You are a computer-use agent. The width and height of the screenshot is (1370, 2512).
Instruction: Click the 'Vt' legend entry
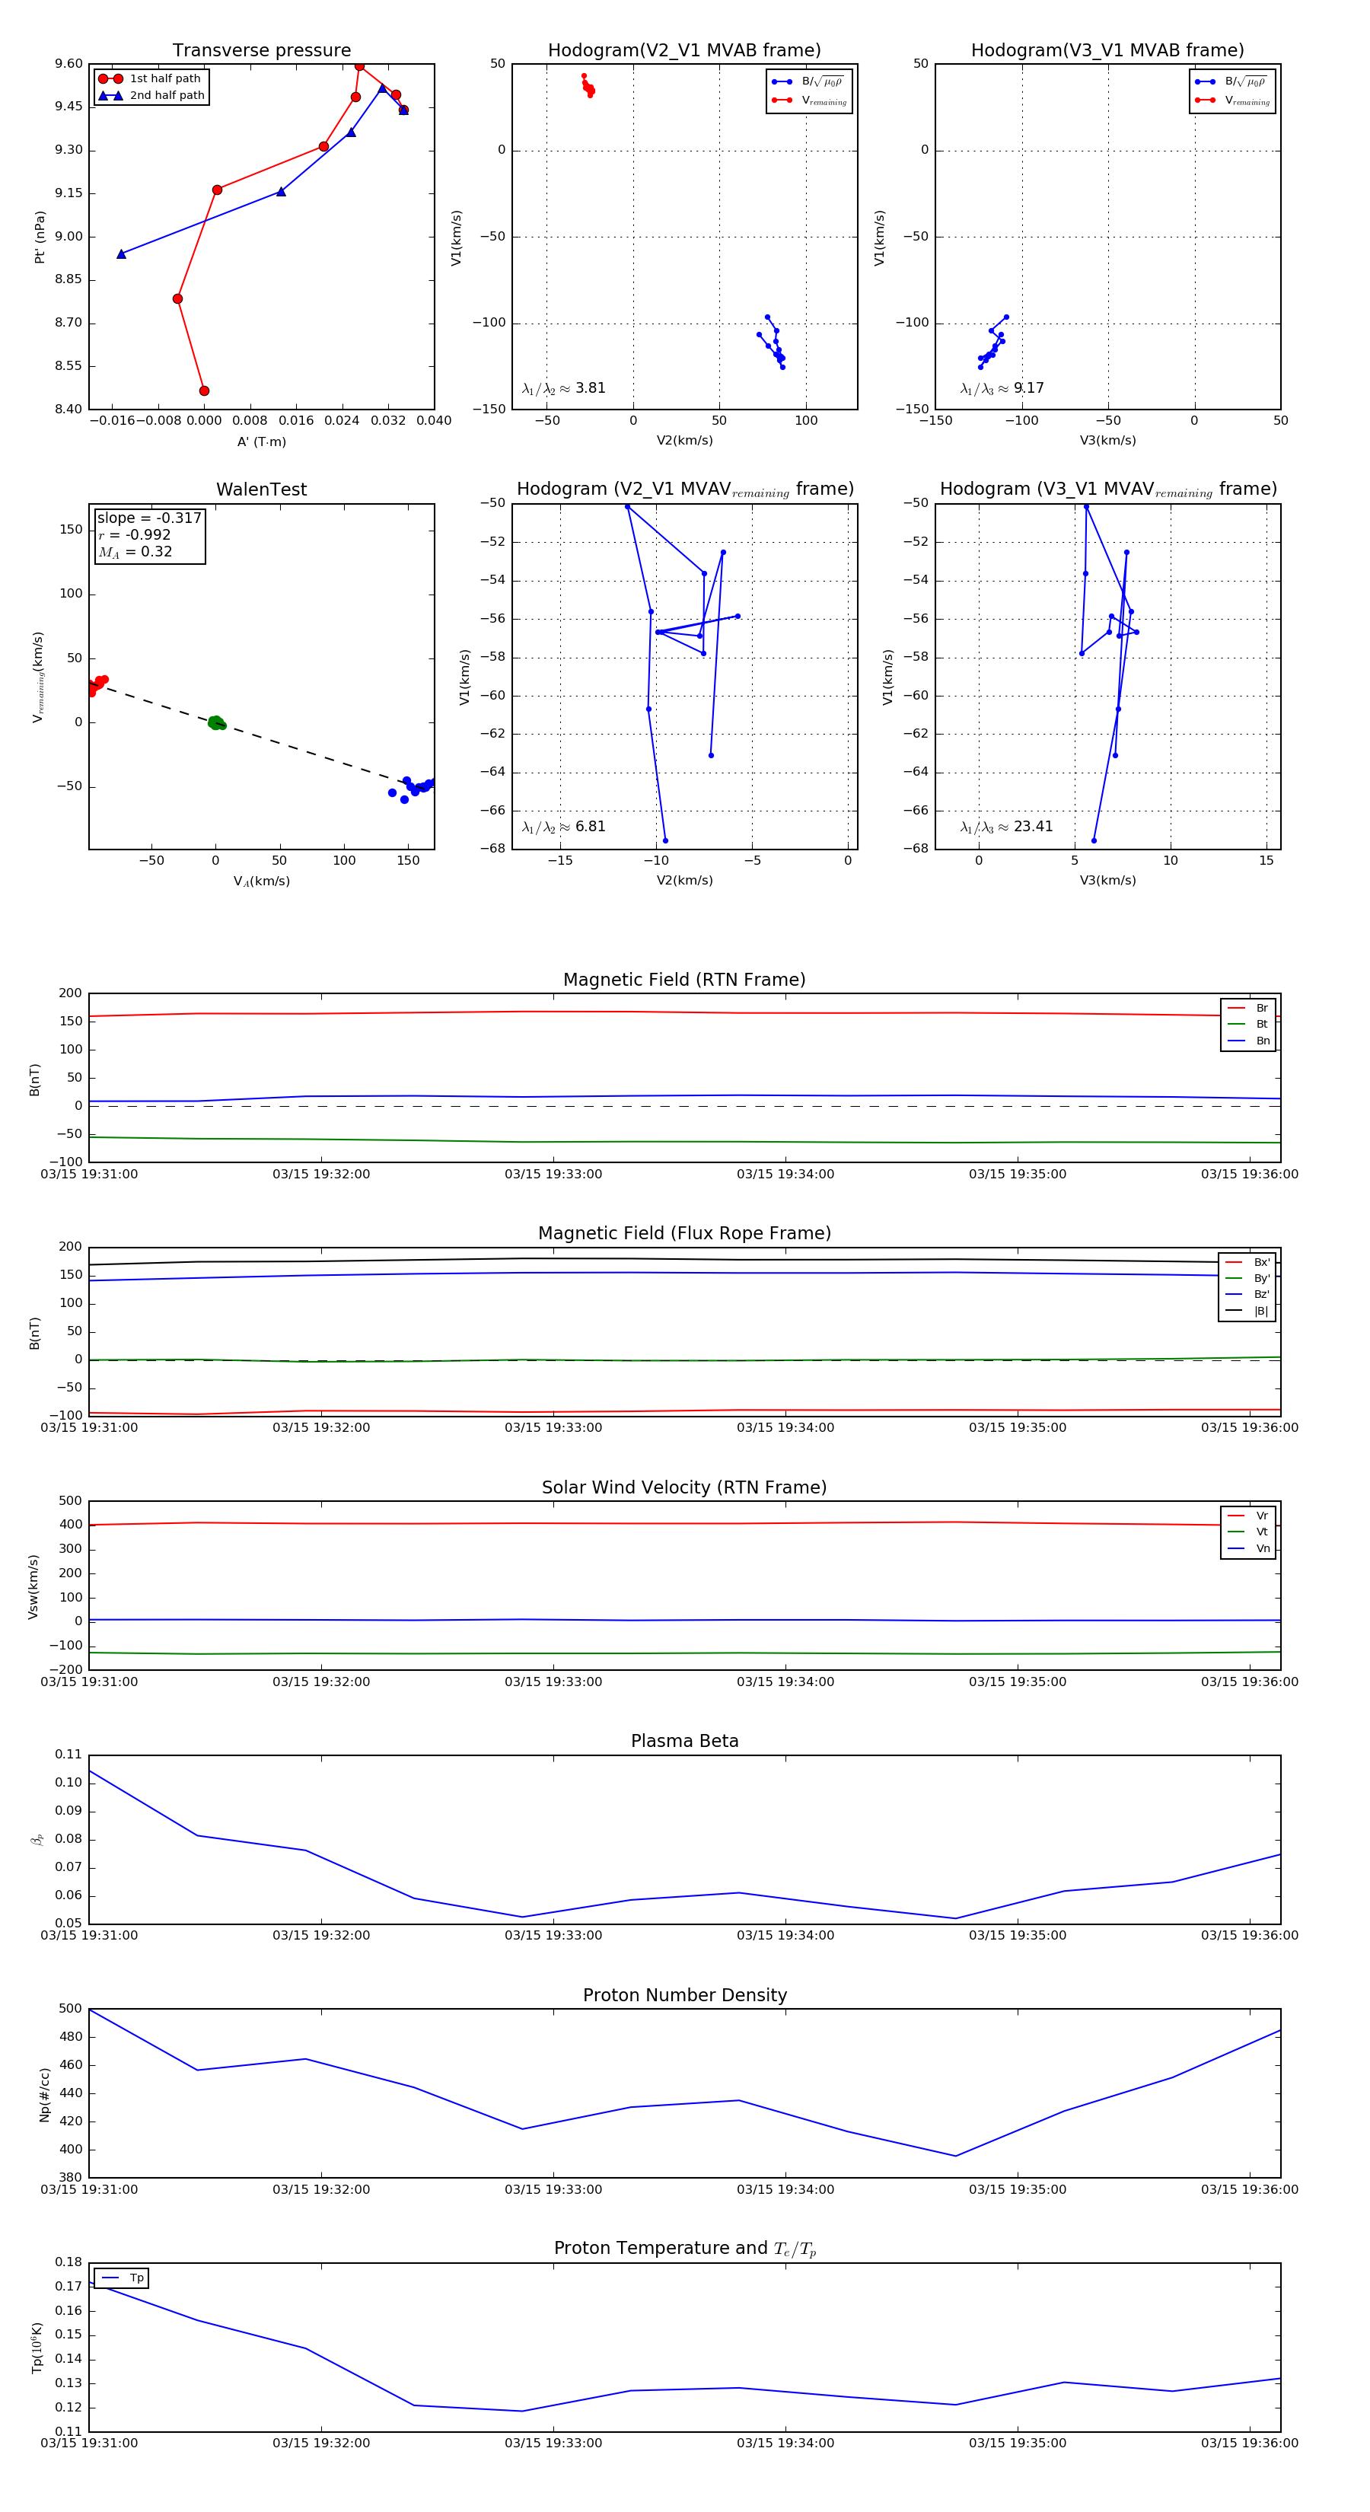point(1249,1532)
